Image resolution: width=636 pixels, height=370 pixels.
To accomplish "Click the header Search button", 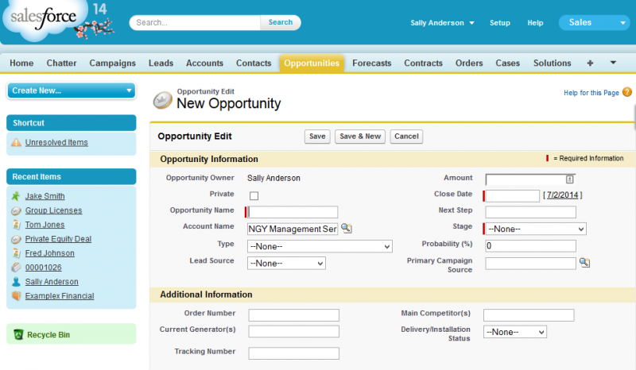I will coord(281,22).
